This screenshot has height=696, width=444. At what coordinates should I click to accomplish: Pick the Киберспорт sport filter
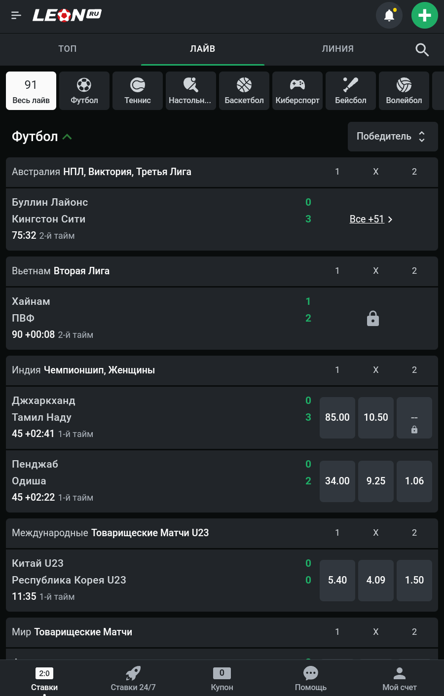297,91
